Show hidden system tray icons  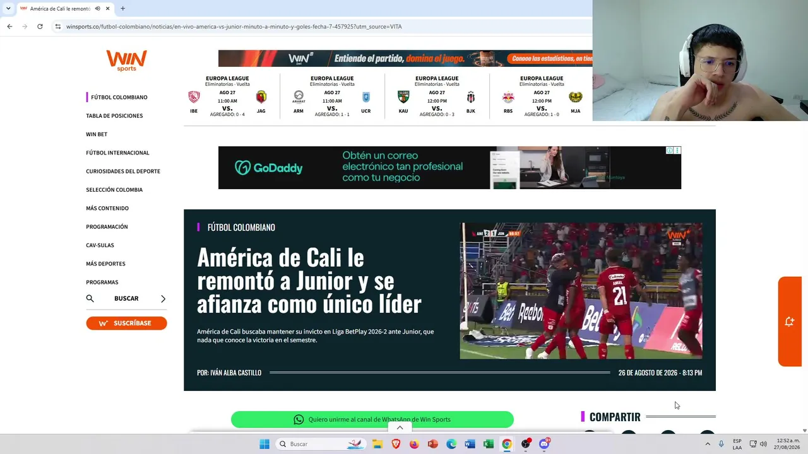[707, 444]
